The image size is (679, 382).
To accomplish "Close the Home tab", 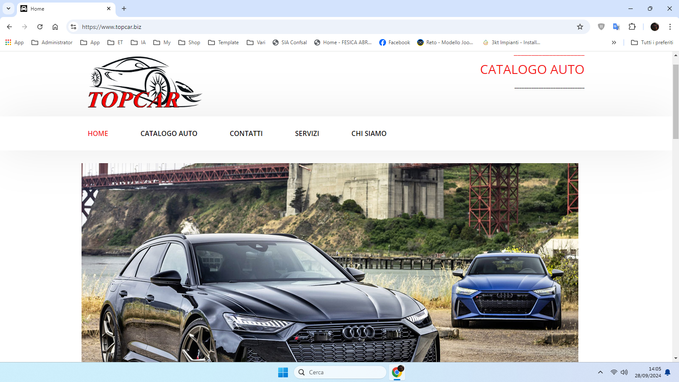I will click(109, 8).
